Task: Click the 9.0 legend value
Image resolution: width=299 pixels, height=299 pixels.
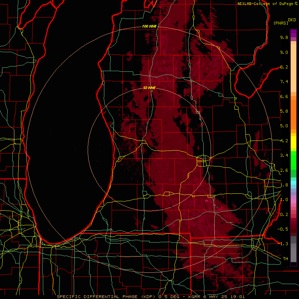Action: (x=284, y=52)
